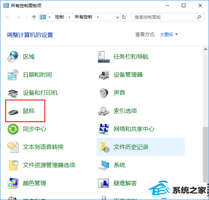Open the 设备管理器 icon

[104, 75]
